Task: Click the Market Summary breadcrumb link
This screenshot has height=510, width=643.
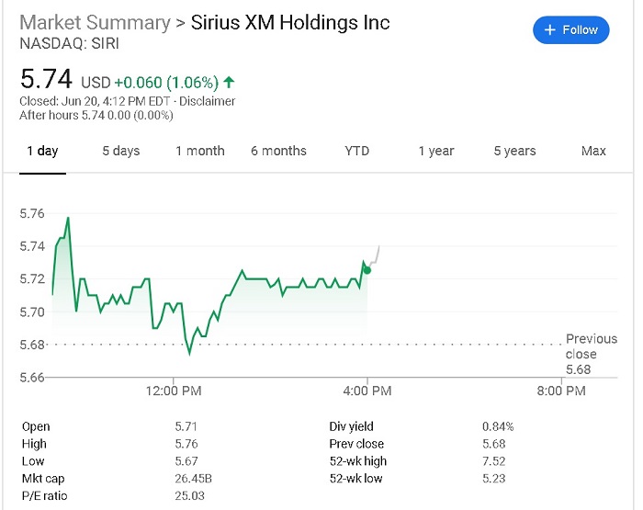Action: tap(96, 23)
